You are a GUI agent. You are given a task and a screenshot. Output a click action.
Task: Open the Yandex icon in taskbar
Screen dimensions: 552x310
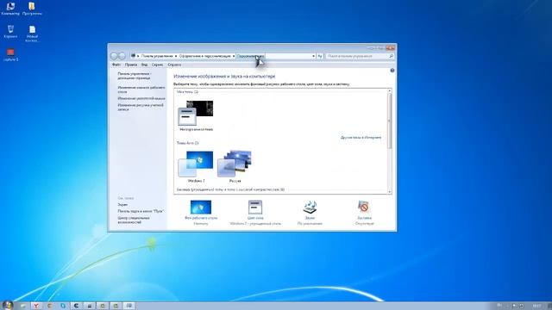coord(36,306)
